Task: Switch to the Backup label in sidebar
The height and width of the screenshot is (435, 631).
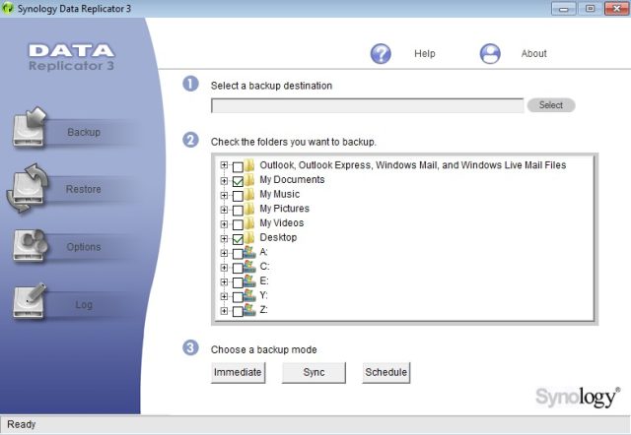Action: (x=84, y=132)
